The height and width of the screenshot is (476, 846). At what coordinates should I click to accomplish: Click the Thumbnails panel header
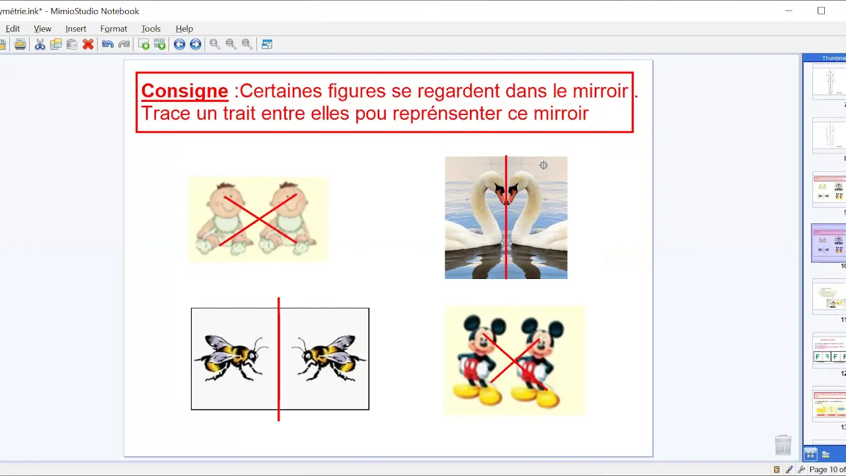pos(825,58)
